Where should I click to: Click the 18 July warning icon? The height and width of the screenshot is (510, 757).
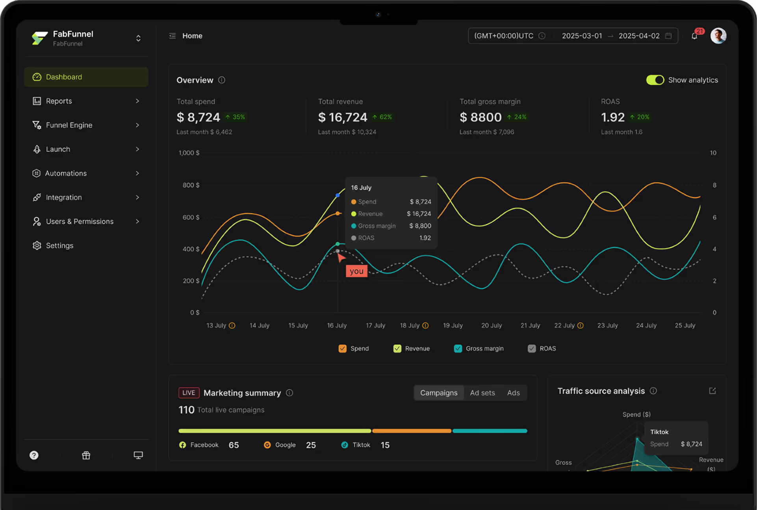pos(425,325)
